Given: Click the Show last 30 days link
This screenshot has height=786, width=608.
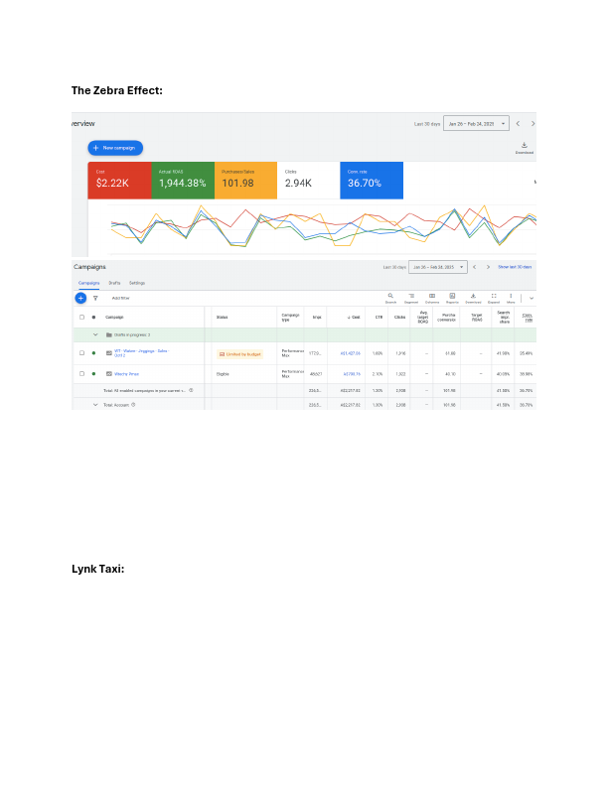Looking at the screenshot, I should (515, 267).
